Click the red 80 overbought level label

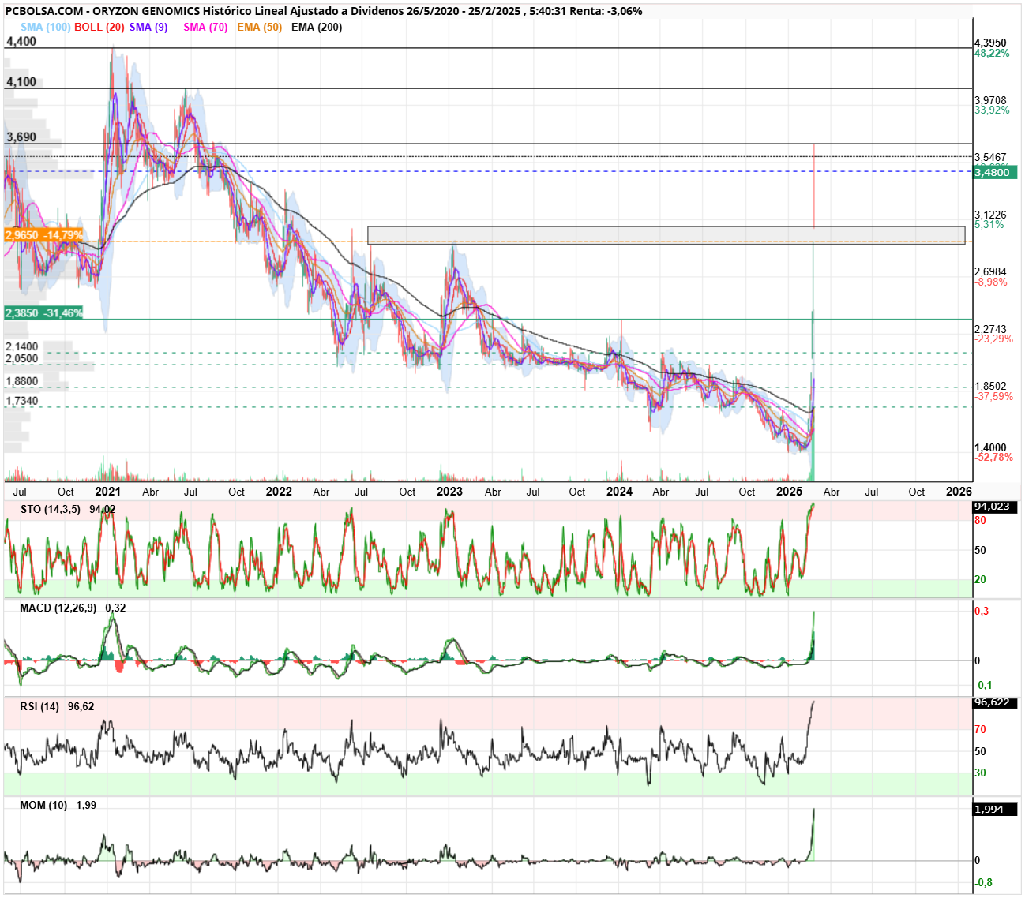[980, 520]
